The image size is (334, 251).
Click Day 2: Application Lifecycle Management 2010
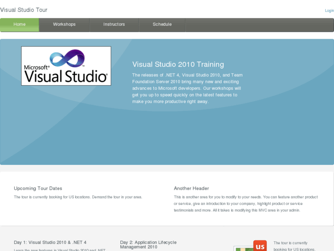[148, 245]
